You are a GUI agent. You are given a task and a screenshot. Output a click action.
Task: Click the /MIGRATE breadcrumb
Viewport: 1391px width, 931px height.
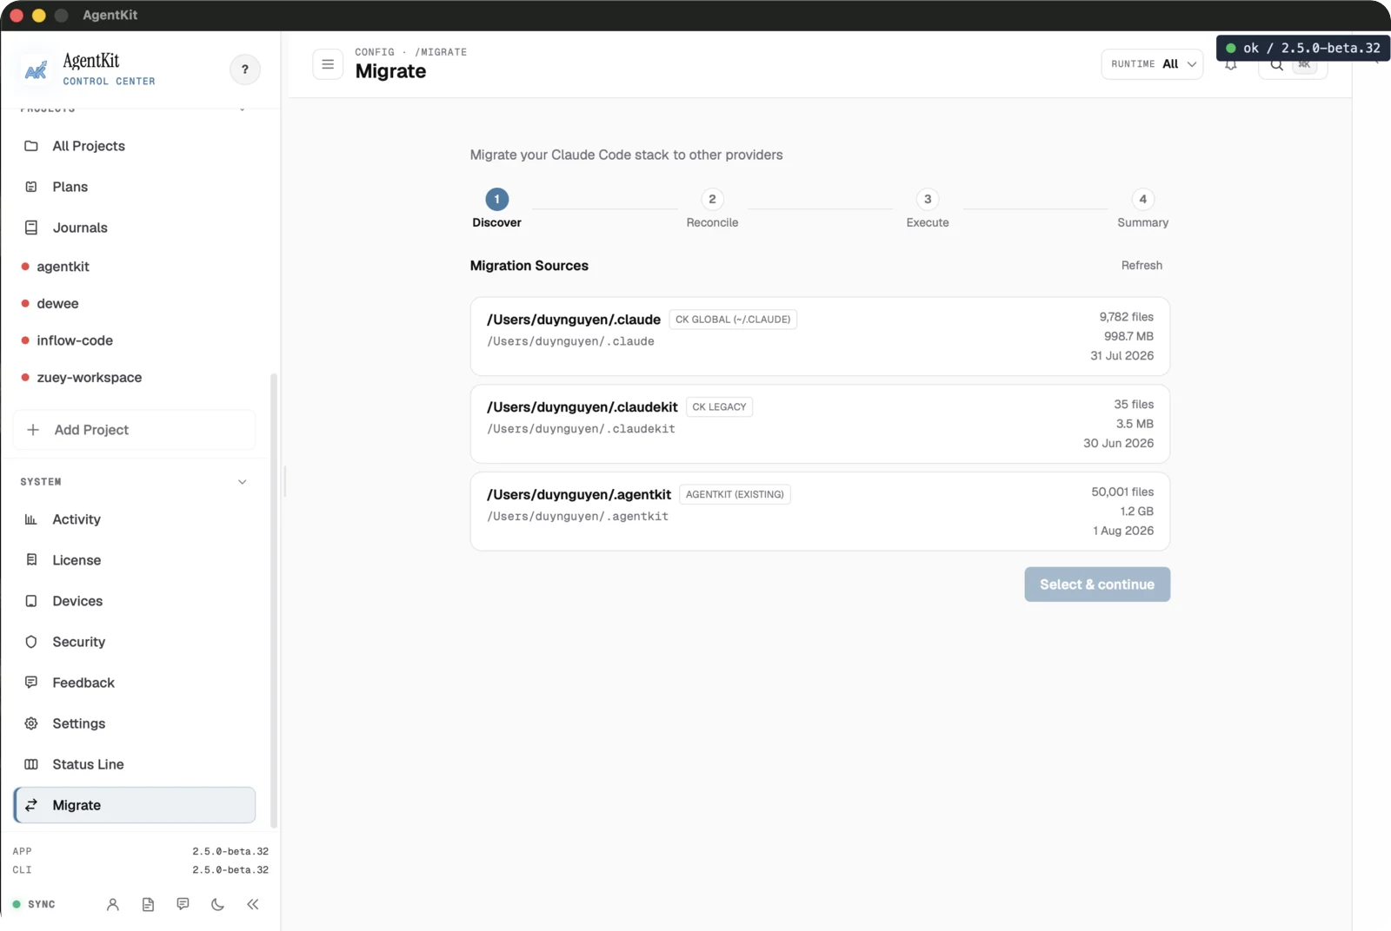441,52
